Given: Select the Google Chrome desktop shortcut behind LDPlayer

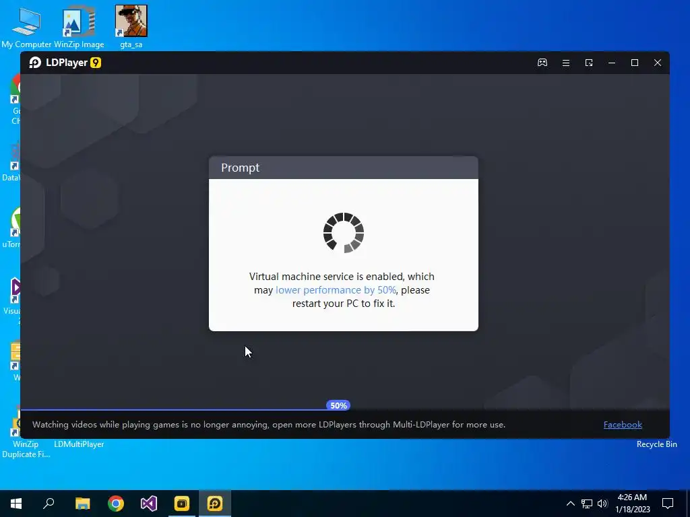Looking at the screenshot, I should pyautogui.click(x=16, y=99).
